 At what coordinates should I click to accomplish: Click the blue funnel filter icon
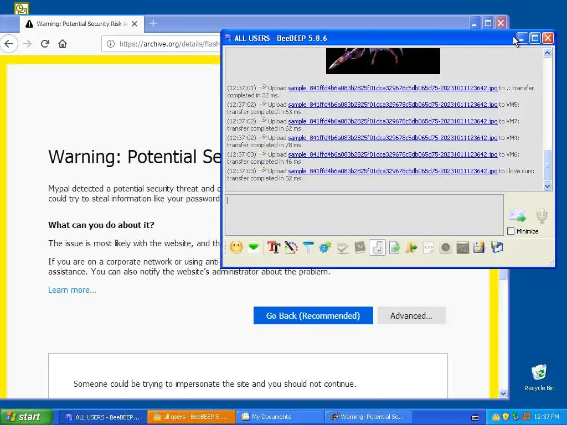[x=308, y=247]
